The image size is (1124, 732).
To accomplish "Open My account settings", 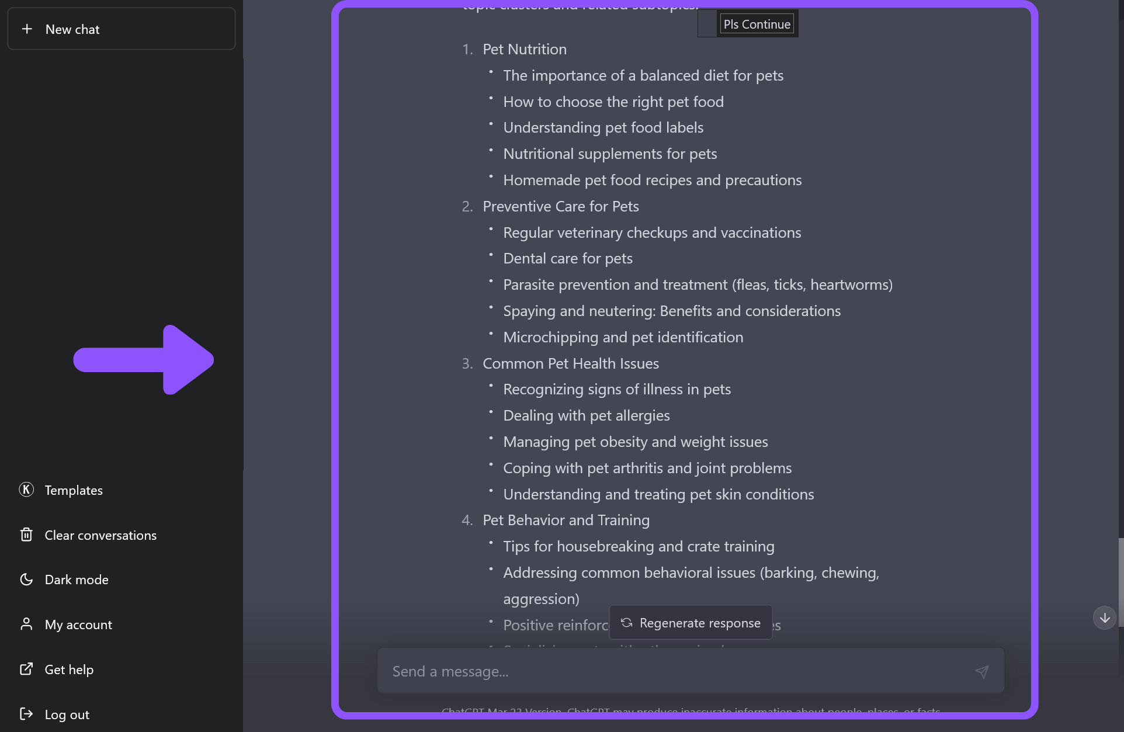I will (x=79, y=624).
